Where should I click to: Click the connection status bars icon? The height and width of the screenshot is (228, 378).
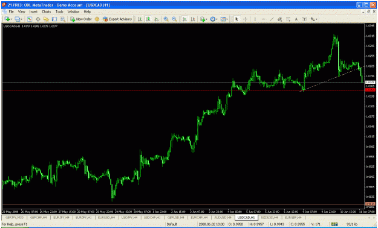[x=334, y=224]
